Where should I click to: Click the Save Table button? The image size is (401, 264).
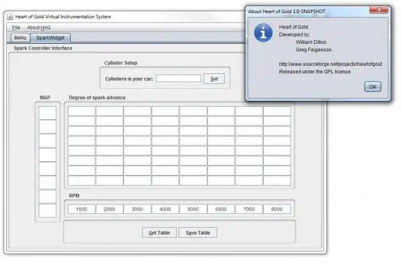click(198, 233)
